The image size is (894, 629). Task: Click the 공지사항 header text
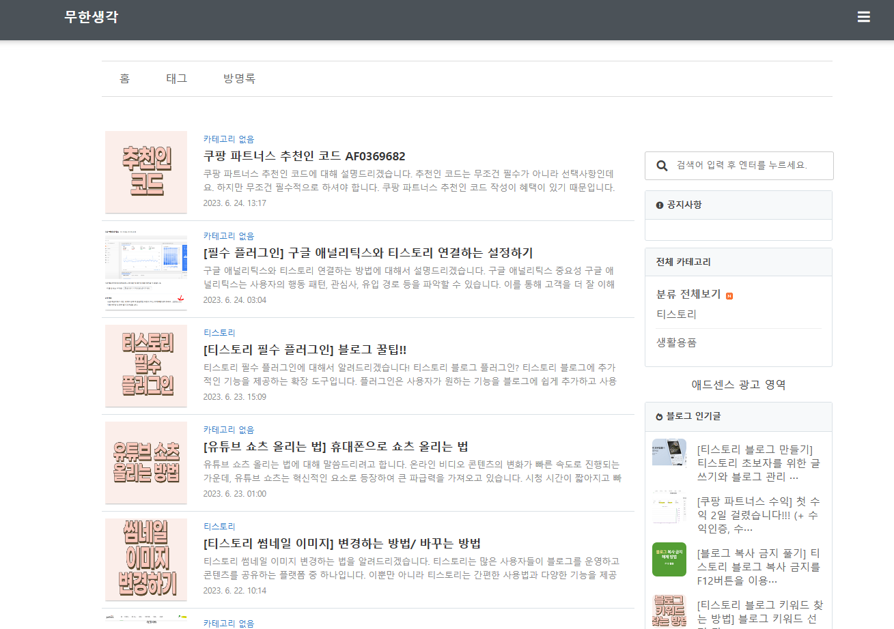[x=684, y=205]
